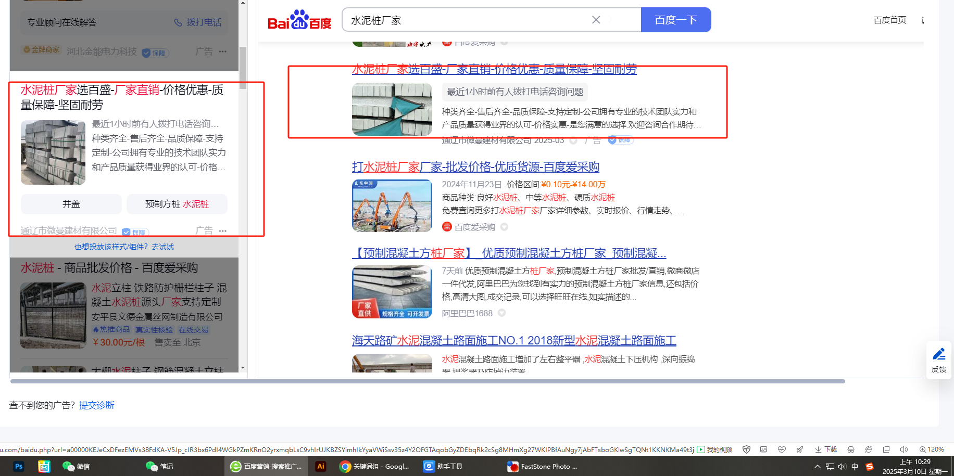Toggle the browser sound speaker icon
Screen dimensions: 954x476
(904, 449)
